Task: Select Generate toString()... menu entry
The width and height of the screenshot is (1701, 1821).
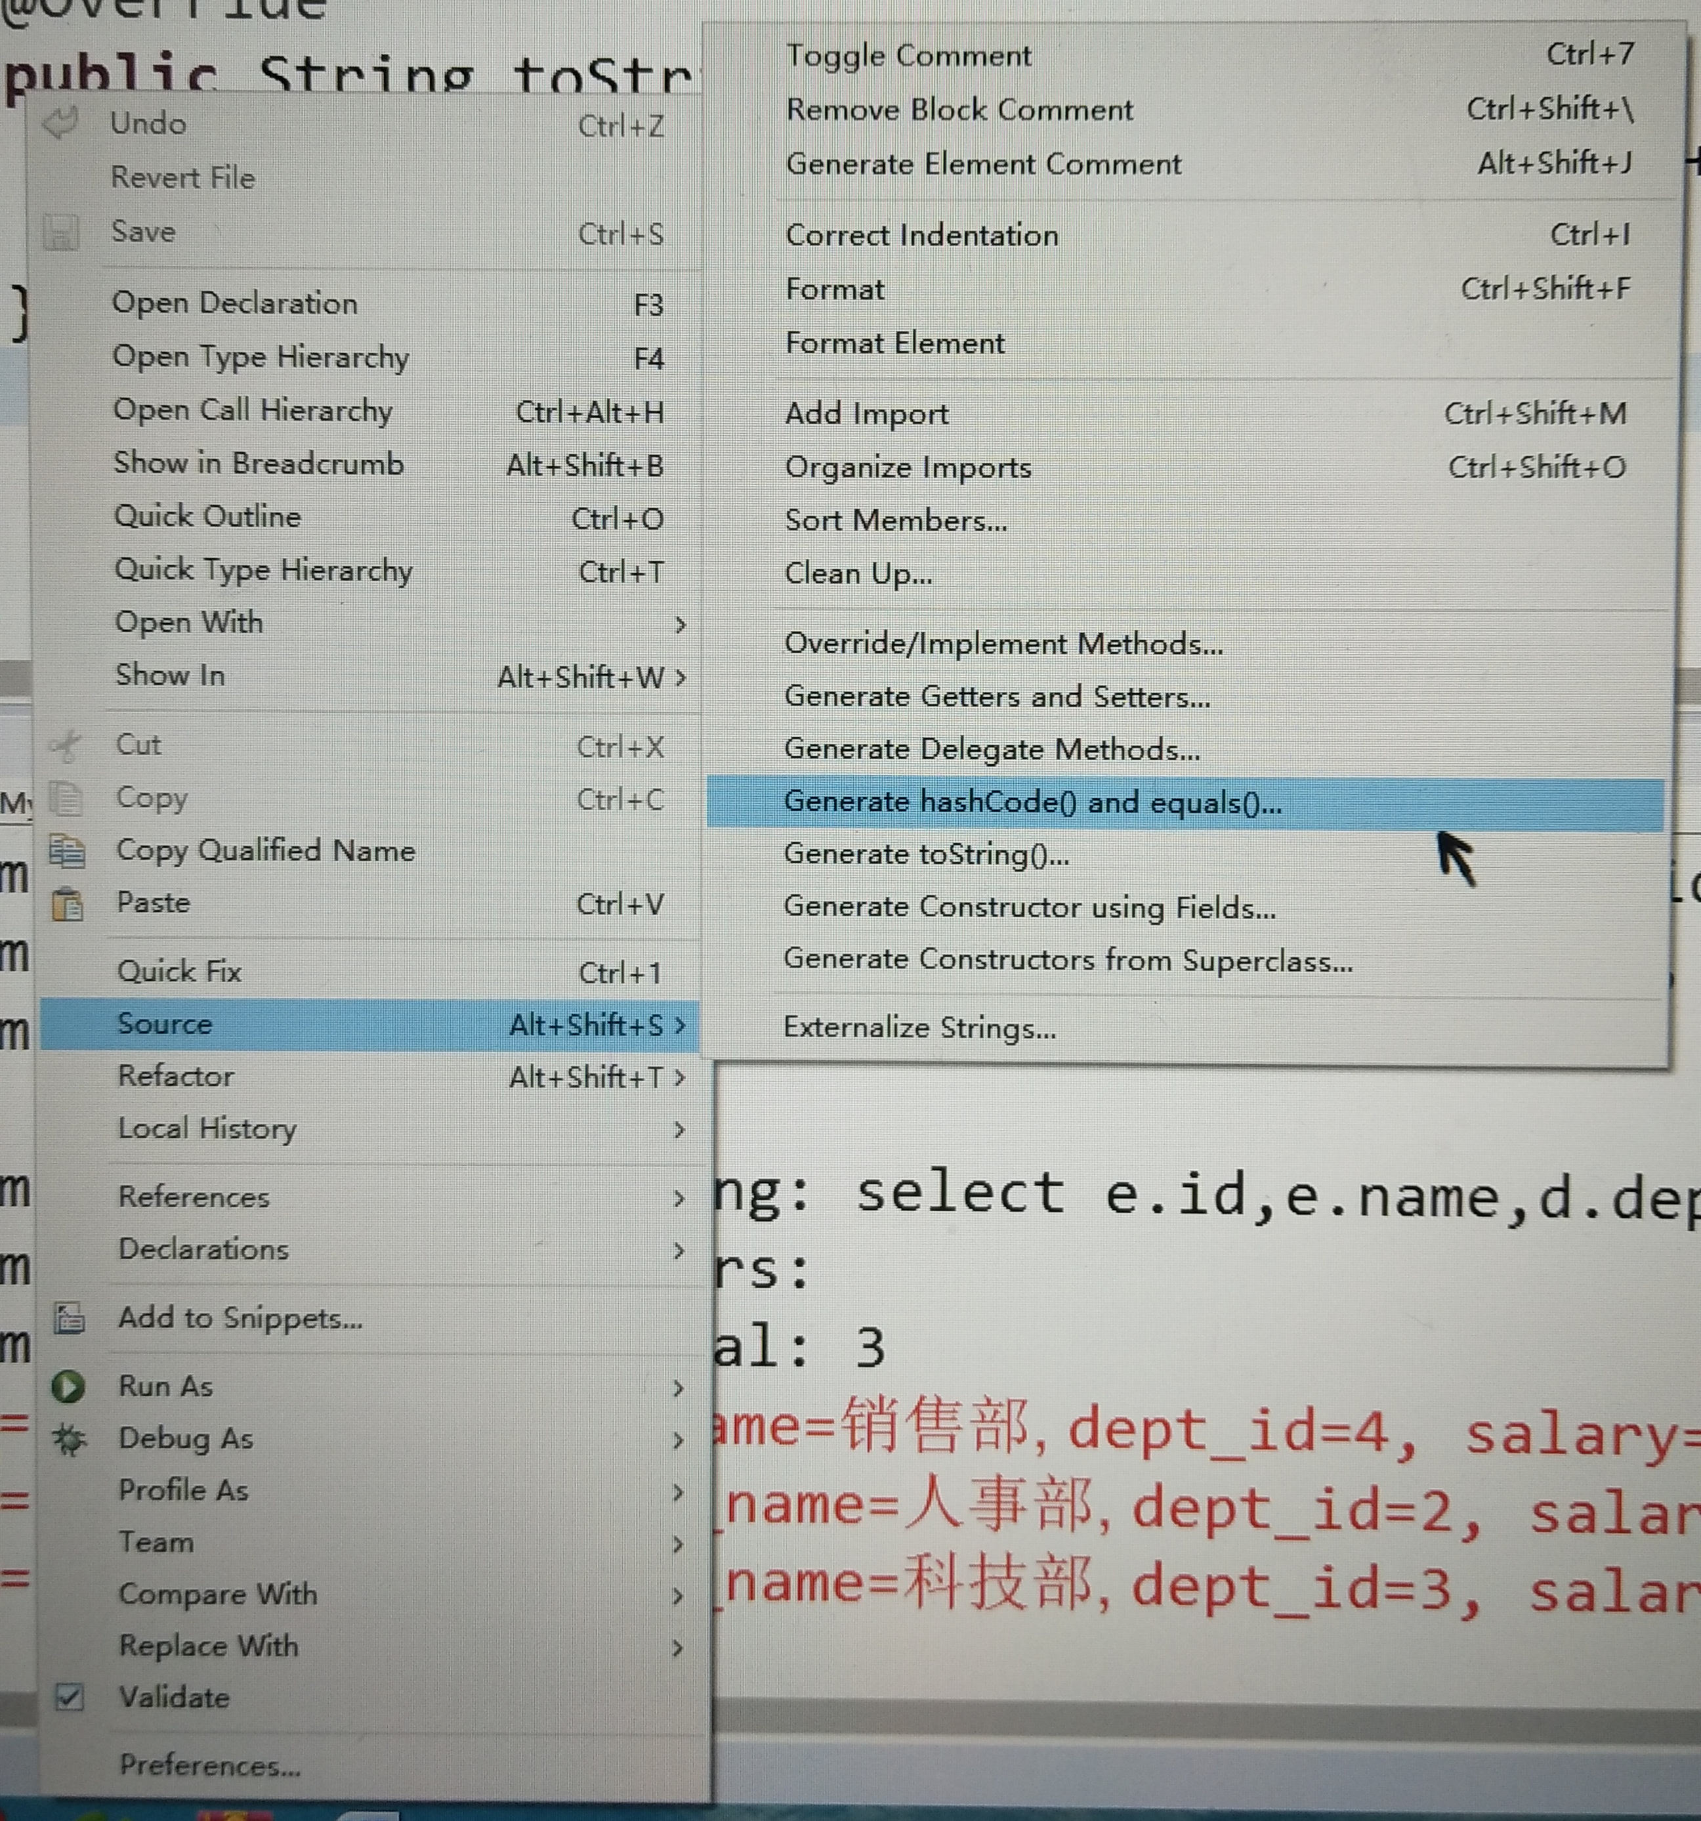Action: click(x=925, y=855)
